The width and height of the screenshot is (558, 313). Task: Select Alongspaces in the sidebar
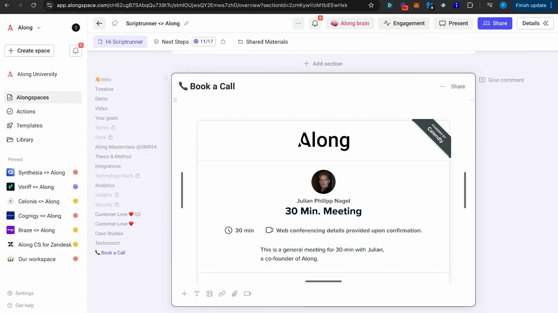coord(43,97)
